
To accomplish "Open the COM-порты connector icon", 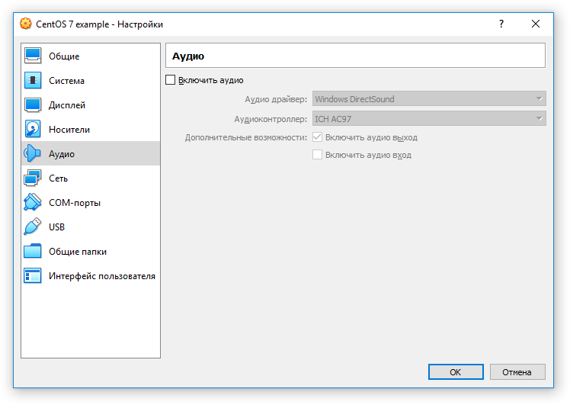I will coord(33,203).
